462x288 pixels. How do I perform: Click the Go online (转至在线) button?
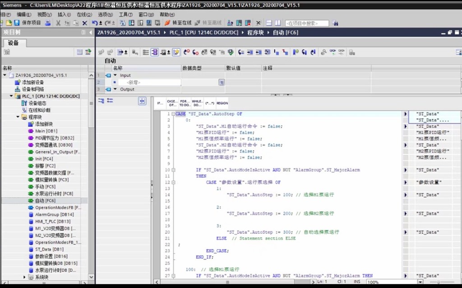pos(178,23)
